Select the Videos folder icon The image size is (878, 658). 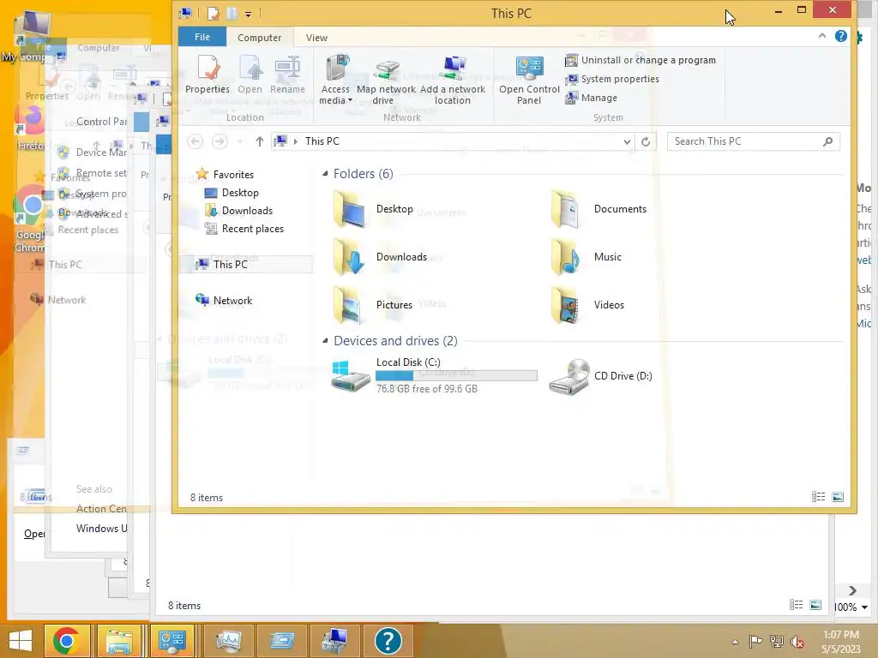coord(566,305)
